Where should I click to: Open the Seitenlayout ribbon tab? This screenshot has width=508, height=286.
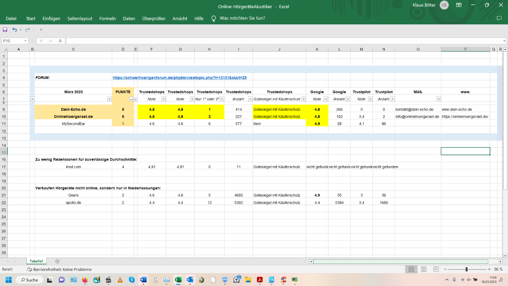80,19
